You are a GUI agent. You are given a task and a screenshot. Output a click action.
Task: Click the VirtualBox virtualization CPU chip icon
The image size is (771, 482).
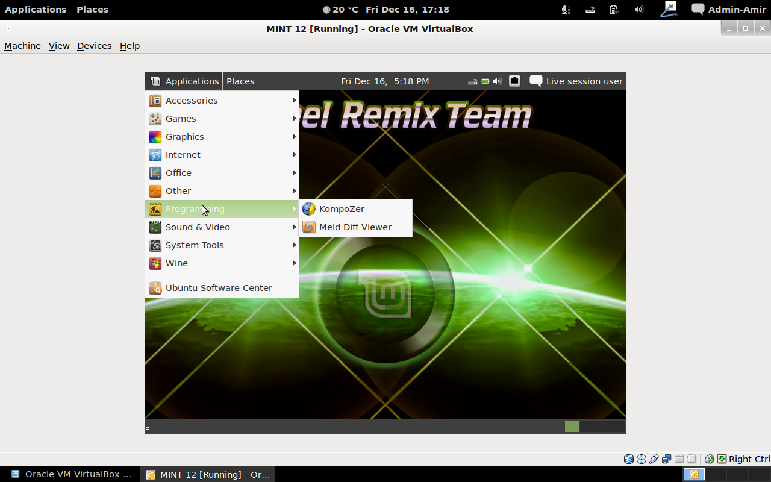692,459
